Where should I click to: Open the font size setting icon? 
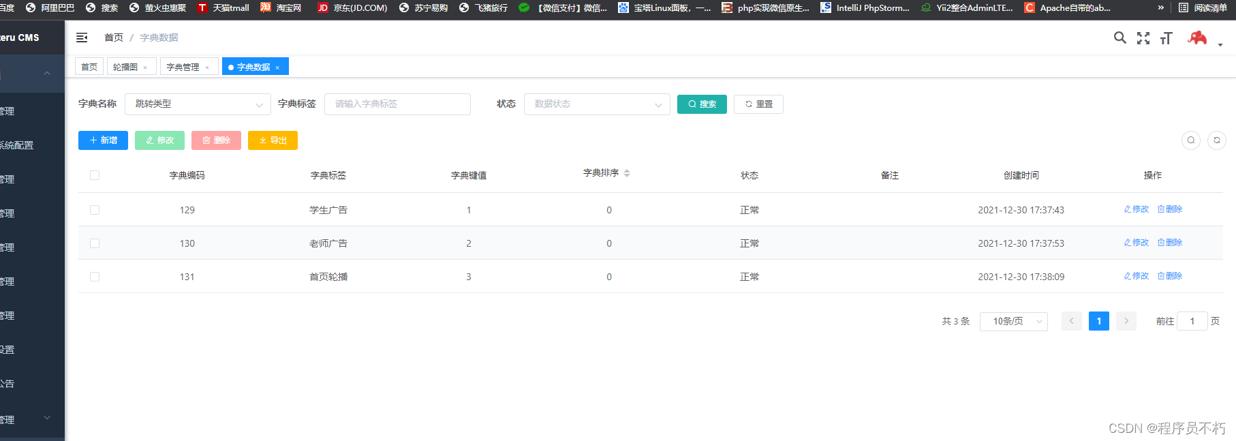pos(1167,38)
